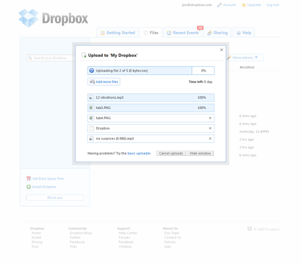Click Get Extra Space Free link
This screenshot has width=302, height=264.
pyautogui.click(x=48, y=179)
